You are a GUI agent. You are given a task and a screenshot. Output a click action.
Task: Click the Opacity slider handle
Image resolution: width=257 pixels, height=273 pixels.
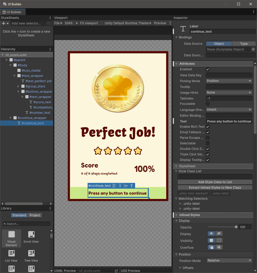tap(236, 227)
